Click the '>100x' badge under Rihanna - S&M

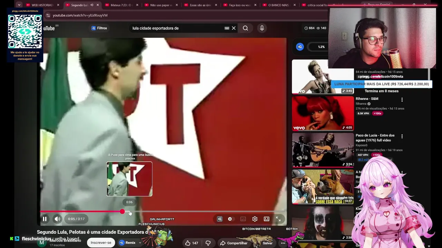pos(377,113)
